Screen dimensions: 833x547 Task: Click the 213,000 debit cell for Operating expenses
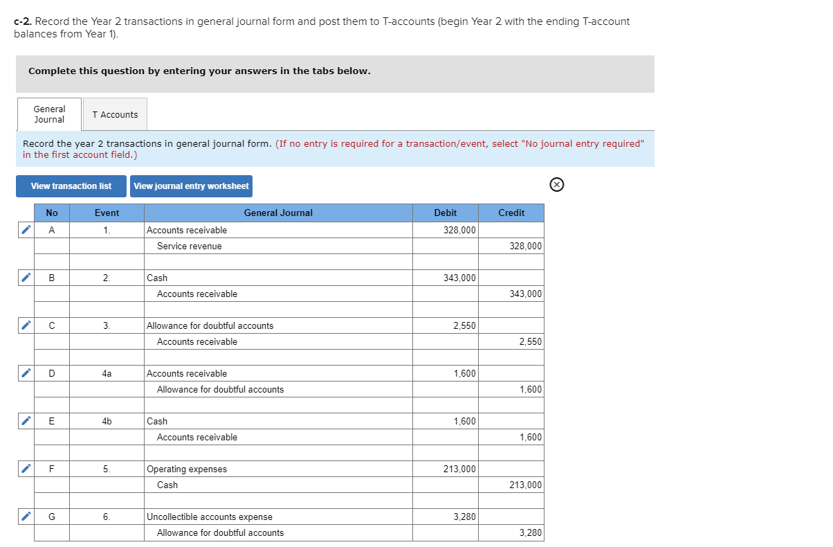coord(445,468)
